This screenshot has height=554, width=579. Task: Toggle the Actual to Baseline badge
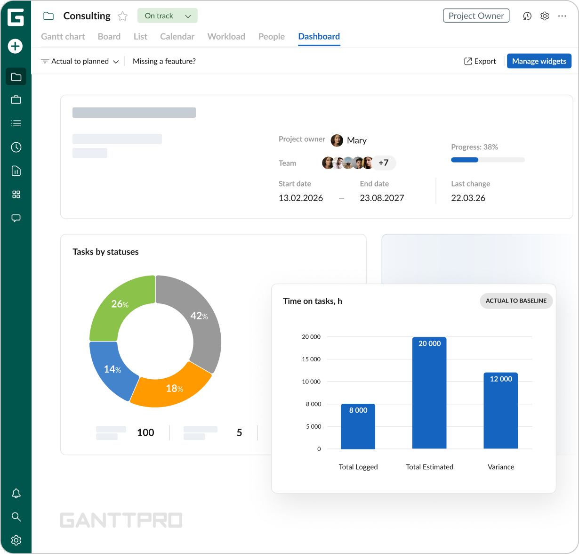(516, 301)
